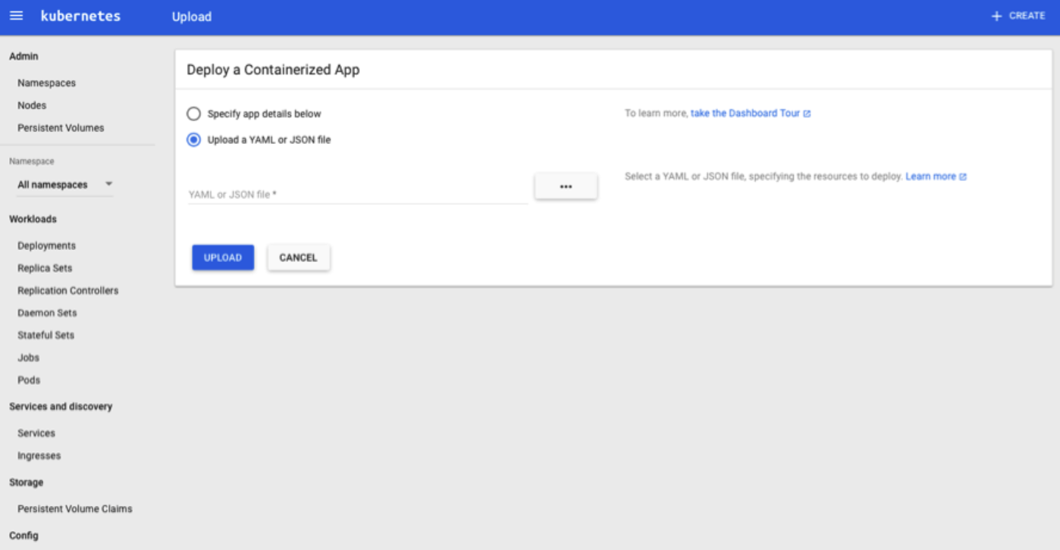Screen dimensions: 1060x550
Task: Open the 'take the Dashboard Tour' link
Action: [x=745, y=114]
